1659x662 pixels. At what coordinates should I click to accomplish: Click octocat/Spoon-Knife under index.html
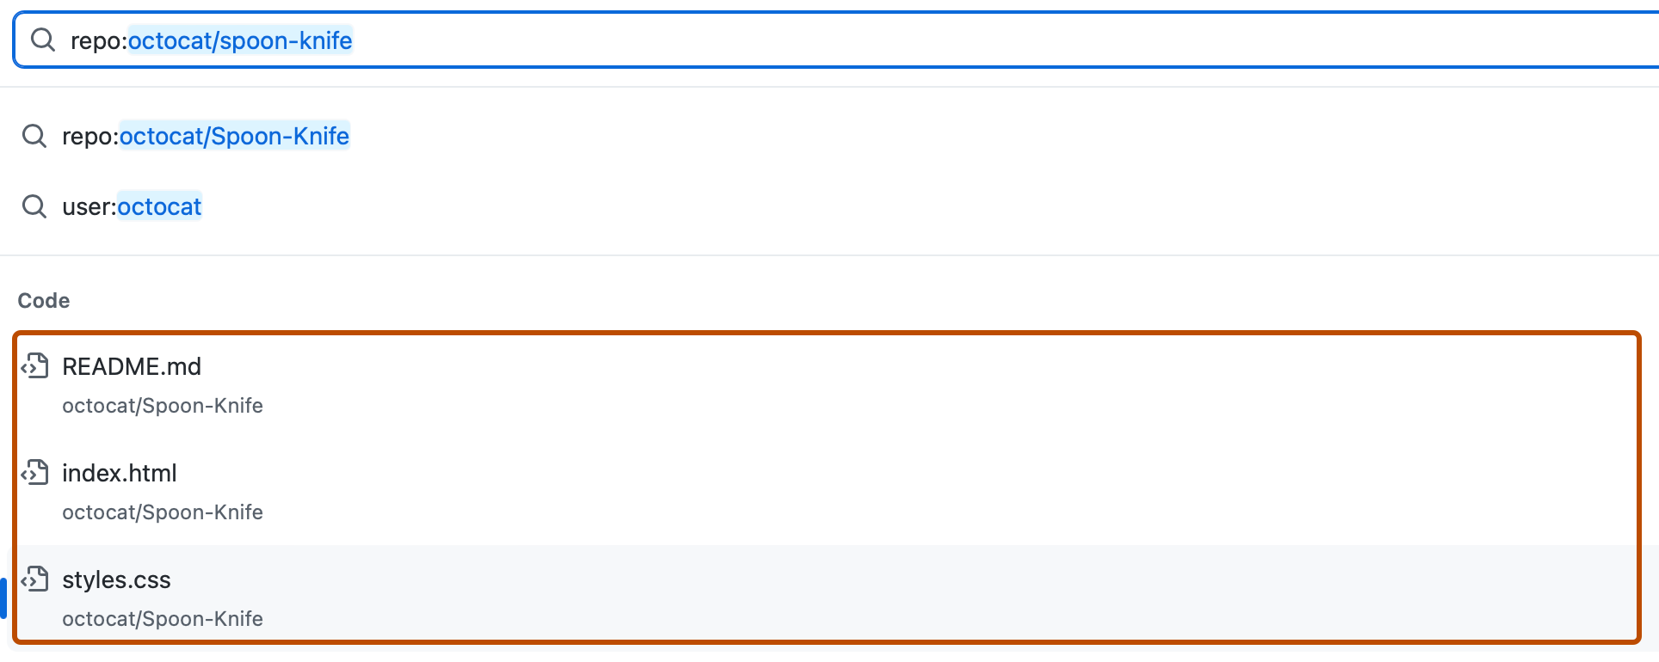(x=162, y=512)
